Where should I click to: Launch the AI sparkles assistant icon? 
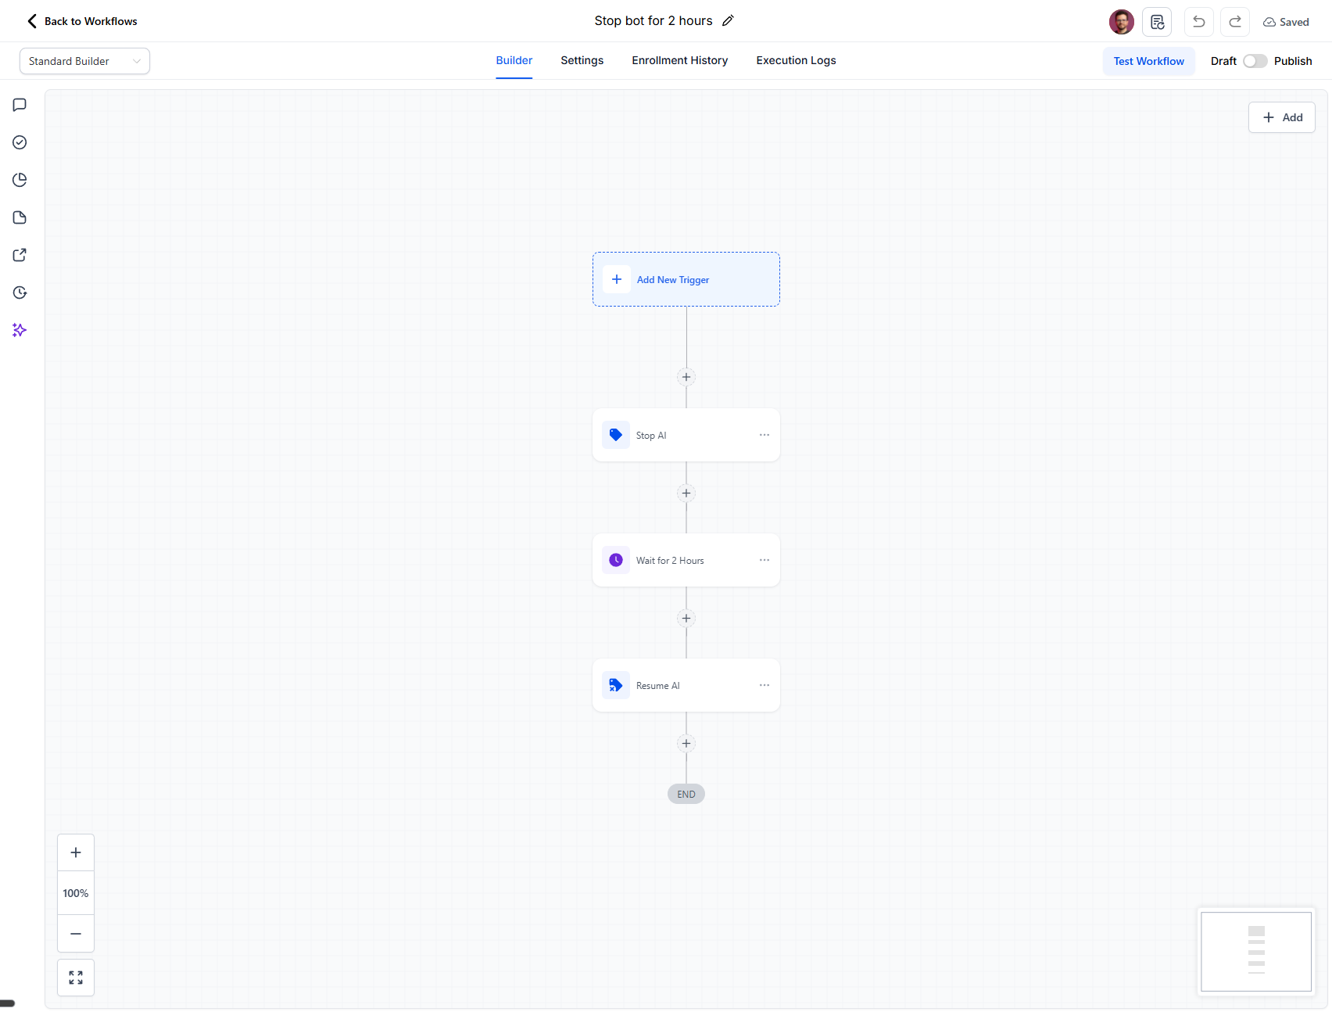(19, 330)
